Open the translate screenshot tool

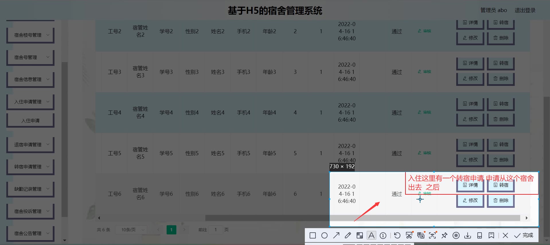pos(421,235)
